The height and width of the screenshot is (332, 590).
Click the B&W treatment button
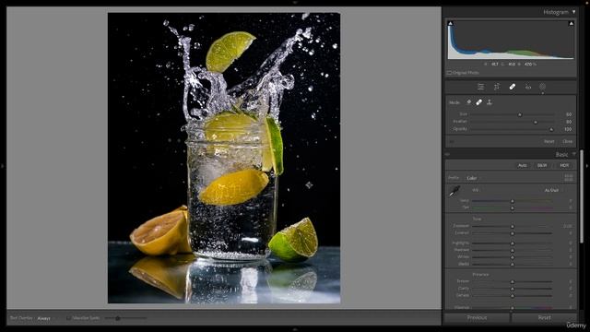(x=542, y=165)
